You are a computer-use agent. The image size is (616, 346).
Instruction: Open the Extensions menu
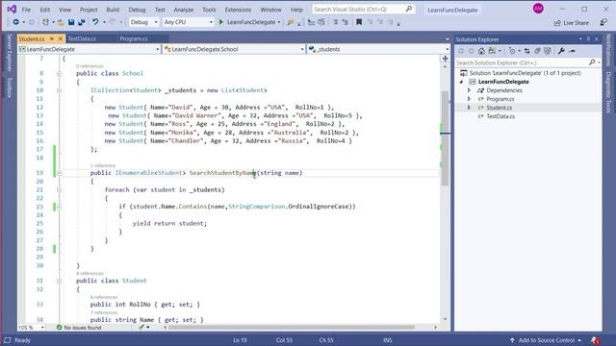(x=238, y=10)
